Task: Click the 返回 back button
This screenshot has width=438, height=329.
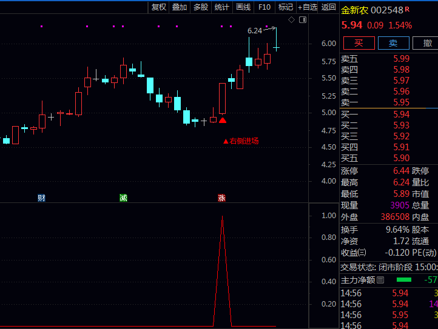Action: click(328, 7)
